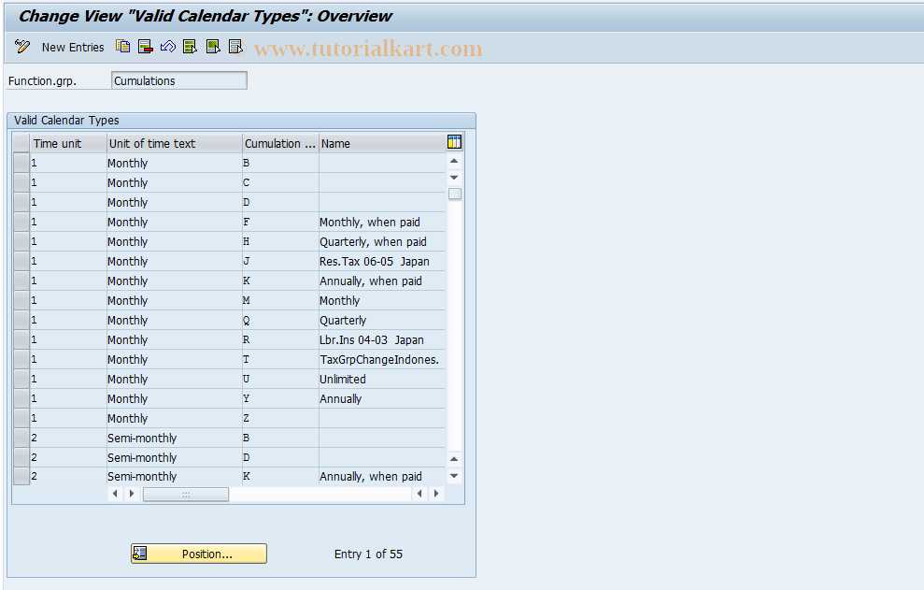Click vertical scroll down arrow near top
This screenshot has height=590, width=924.
point(454,177)
